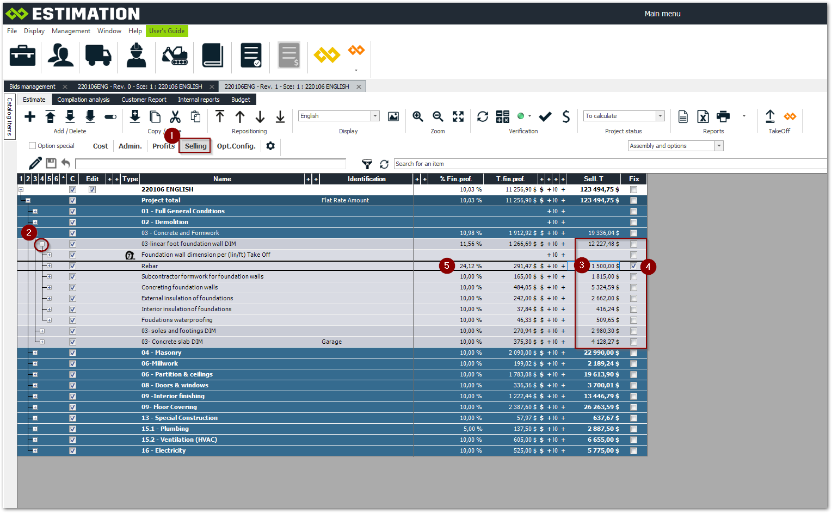The width and height of the screenshot is (832, 513).
Task: Click the dollar sign verification icon
Action: [566, 116]
